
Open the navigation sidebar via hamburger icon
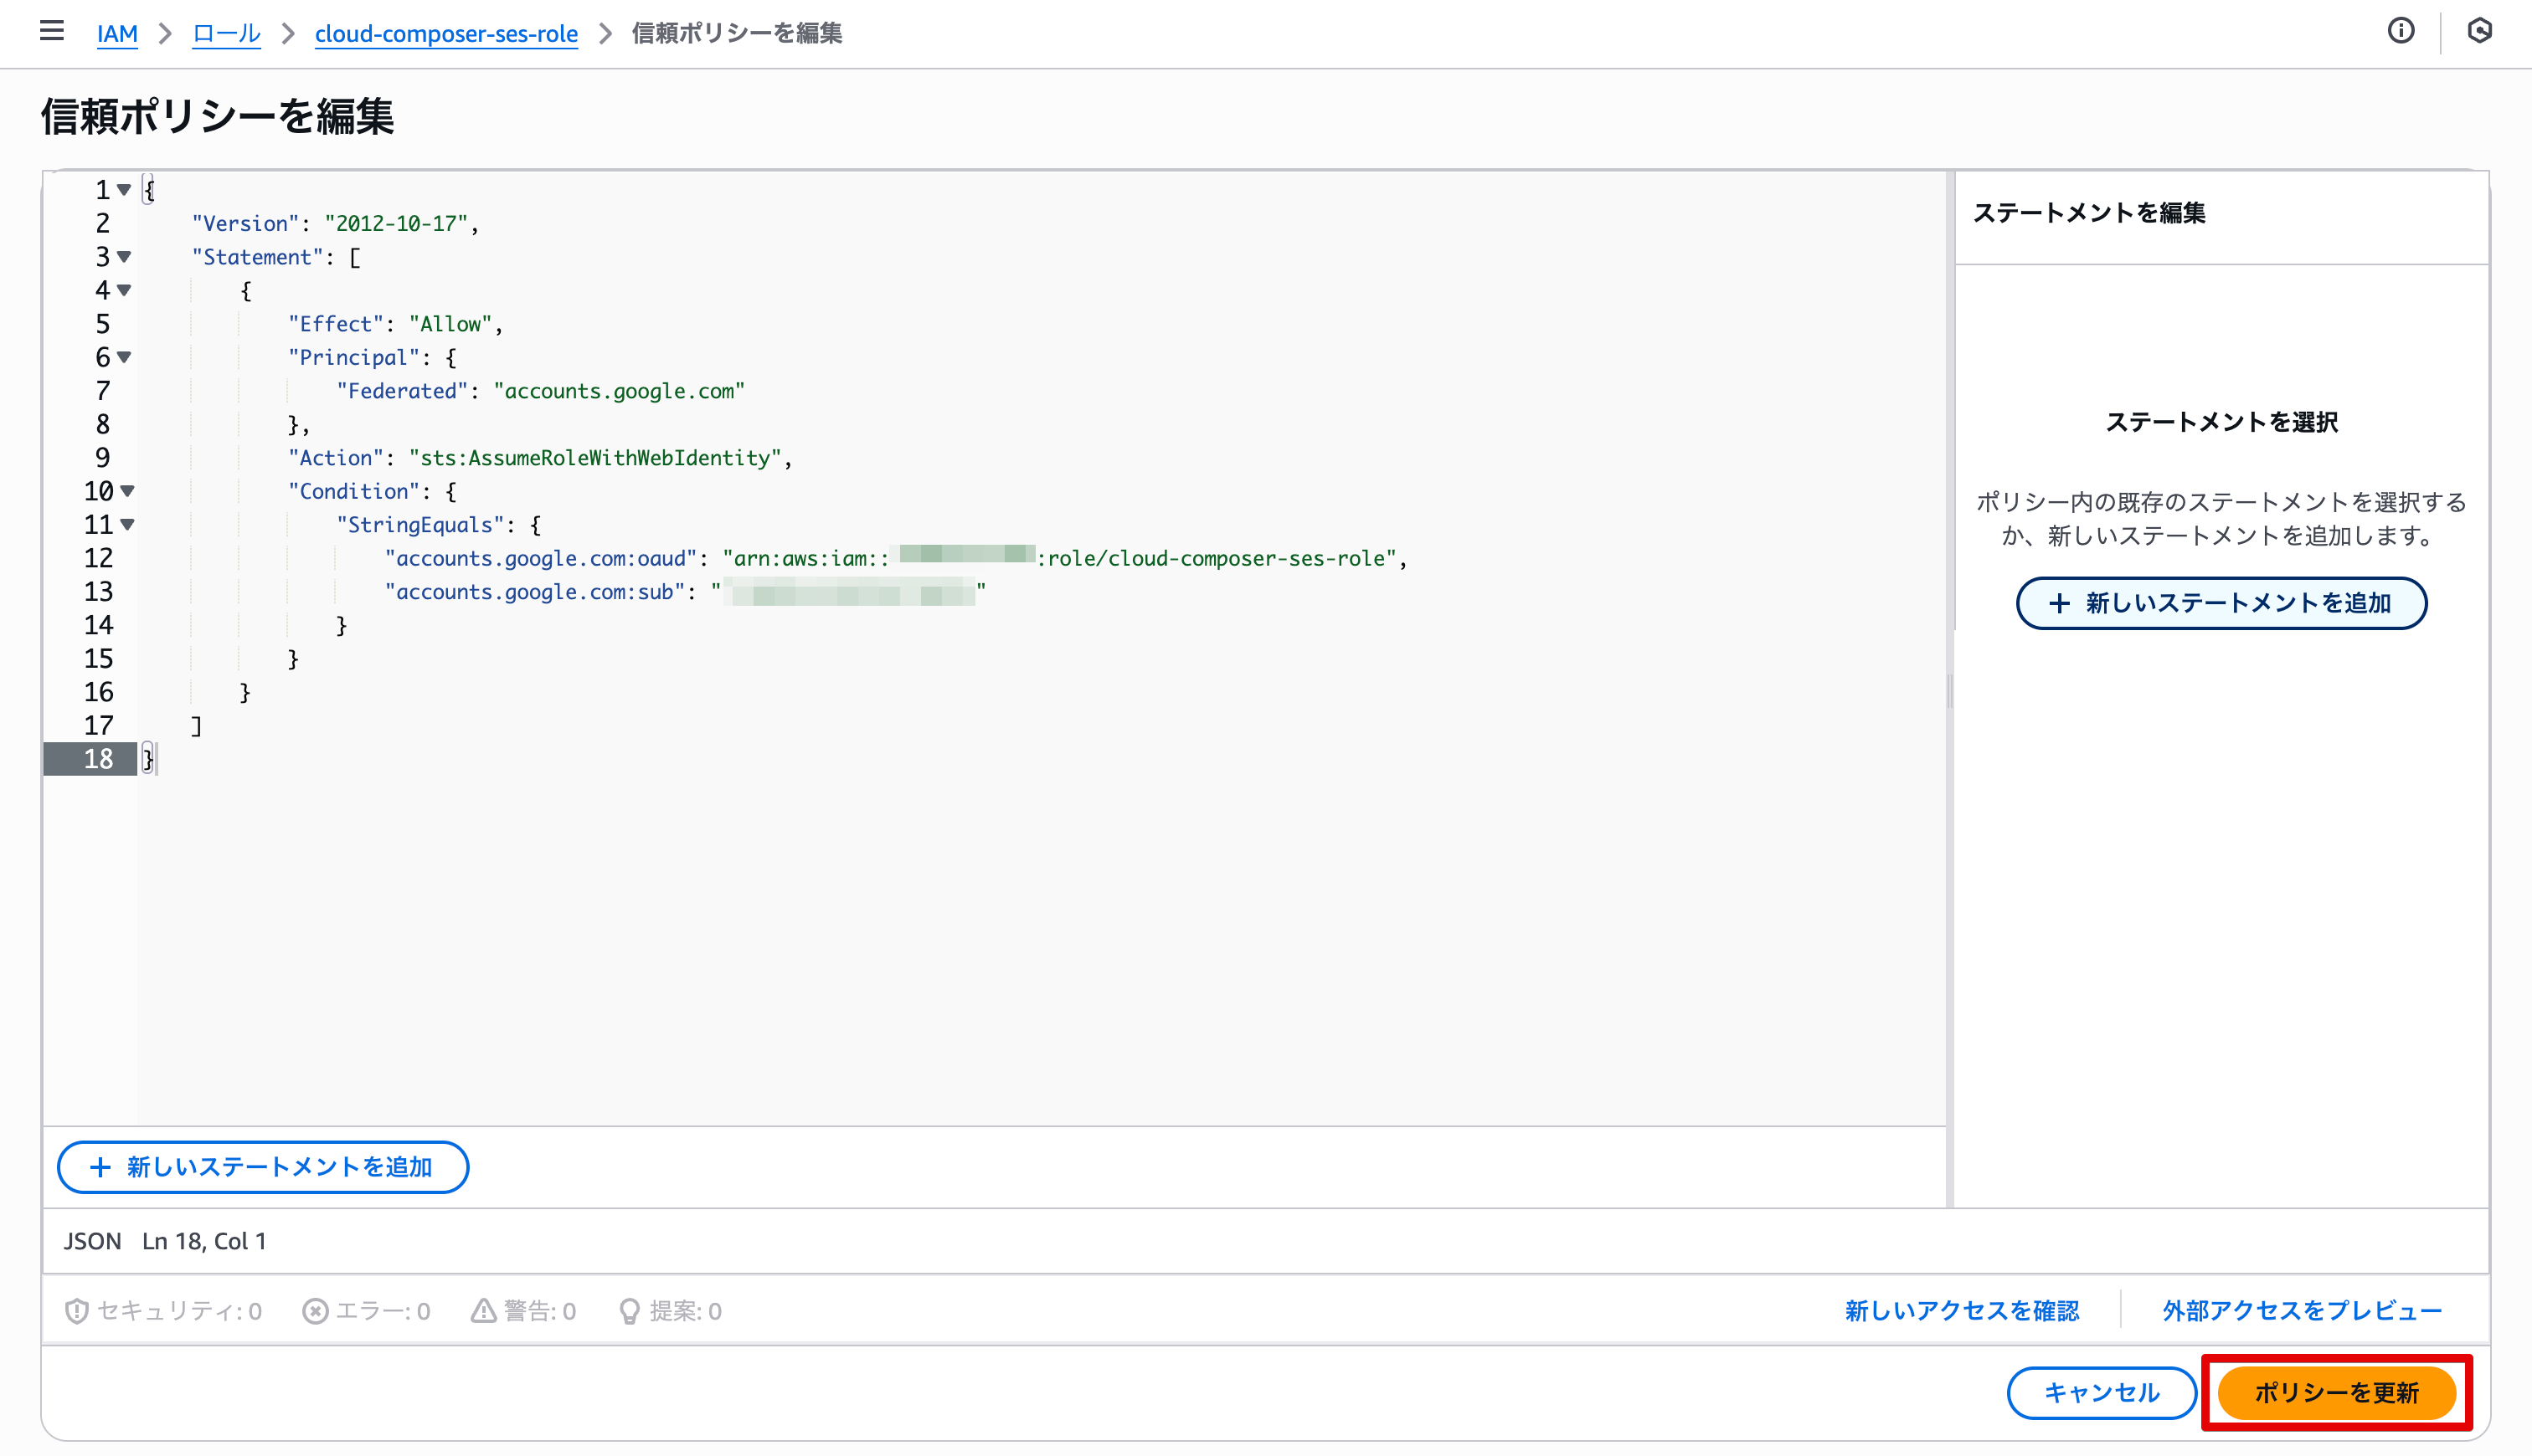coord(51,31)
